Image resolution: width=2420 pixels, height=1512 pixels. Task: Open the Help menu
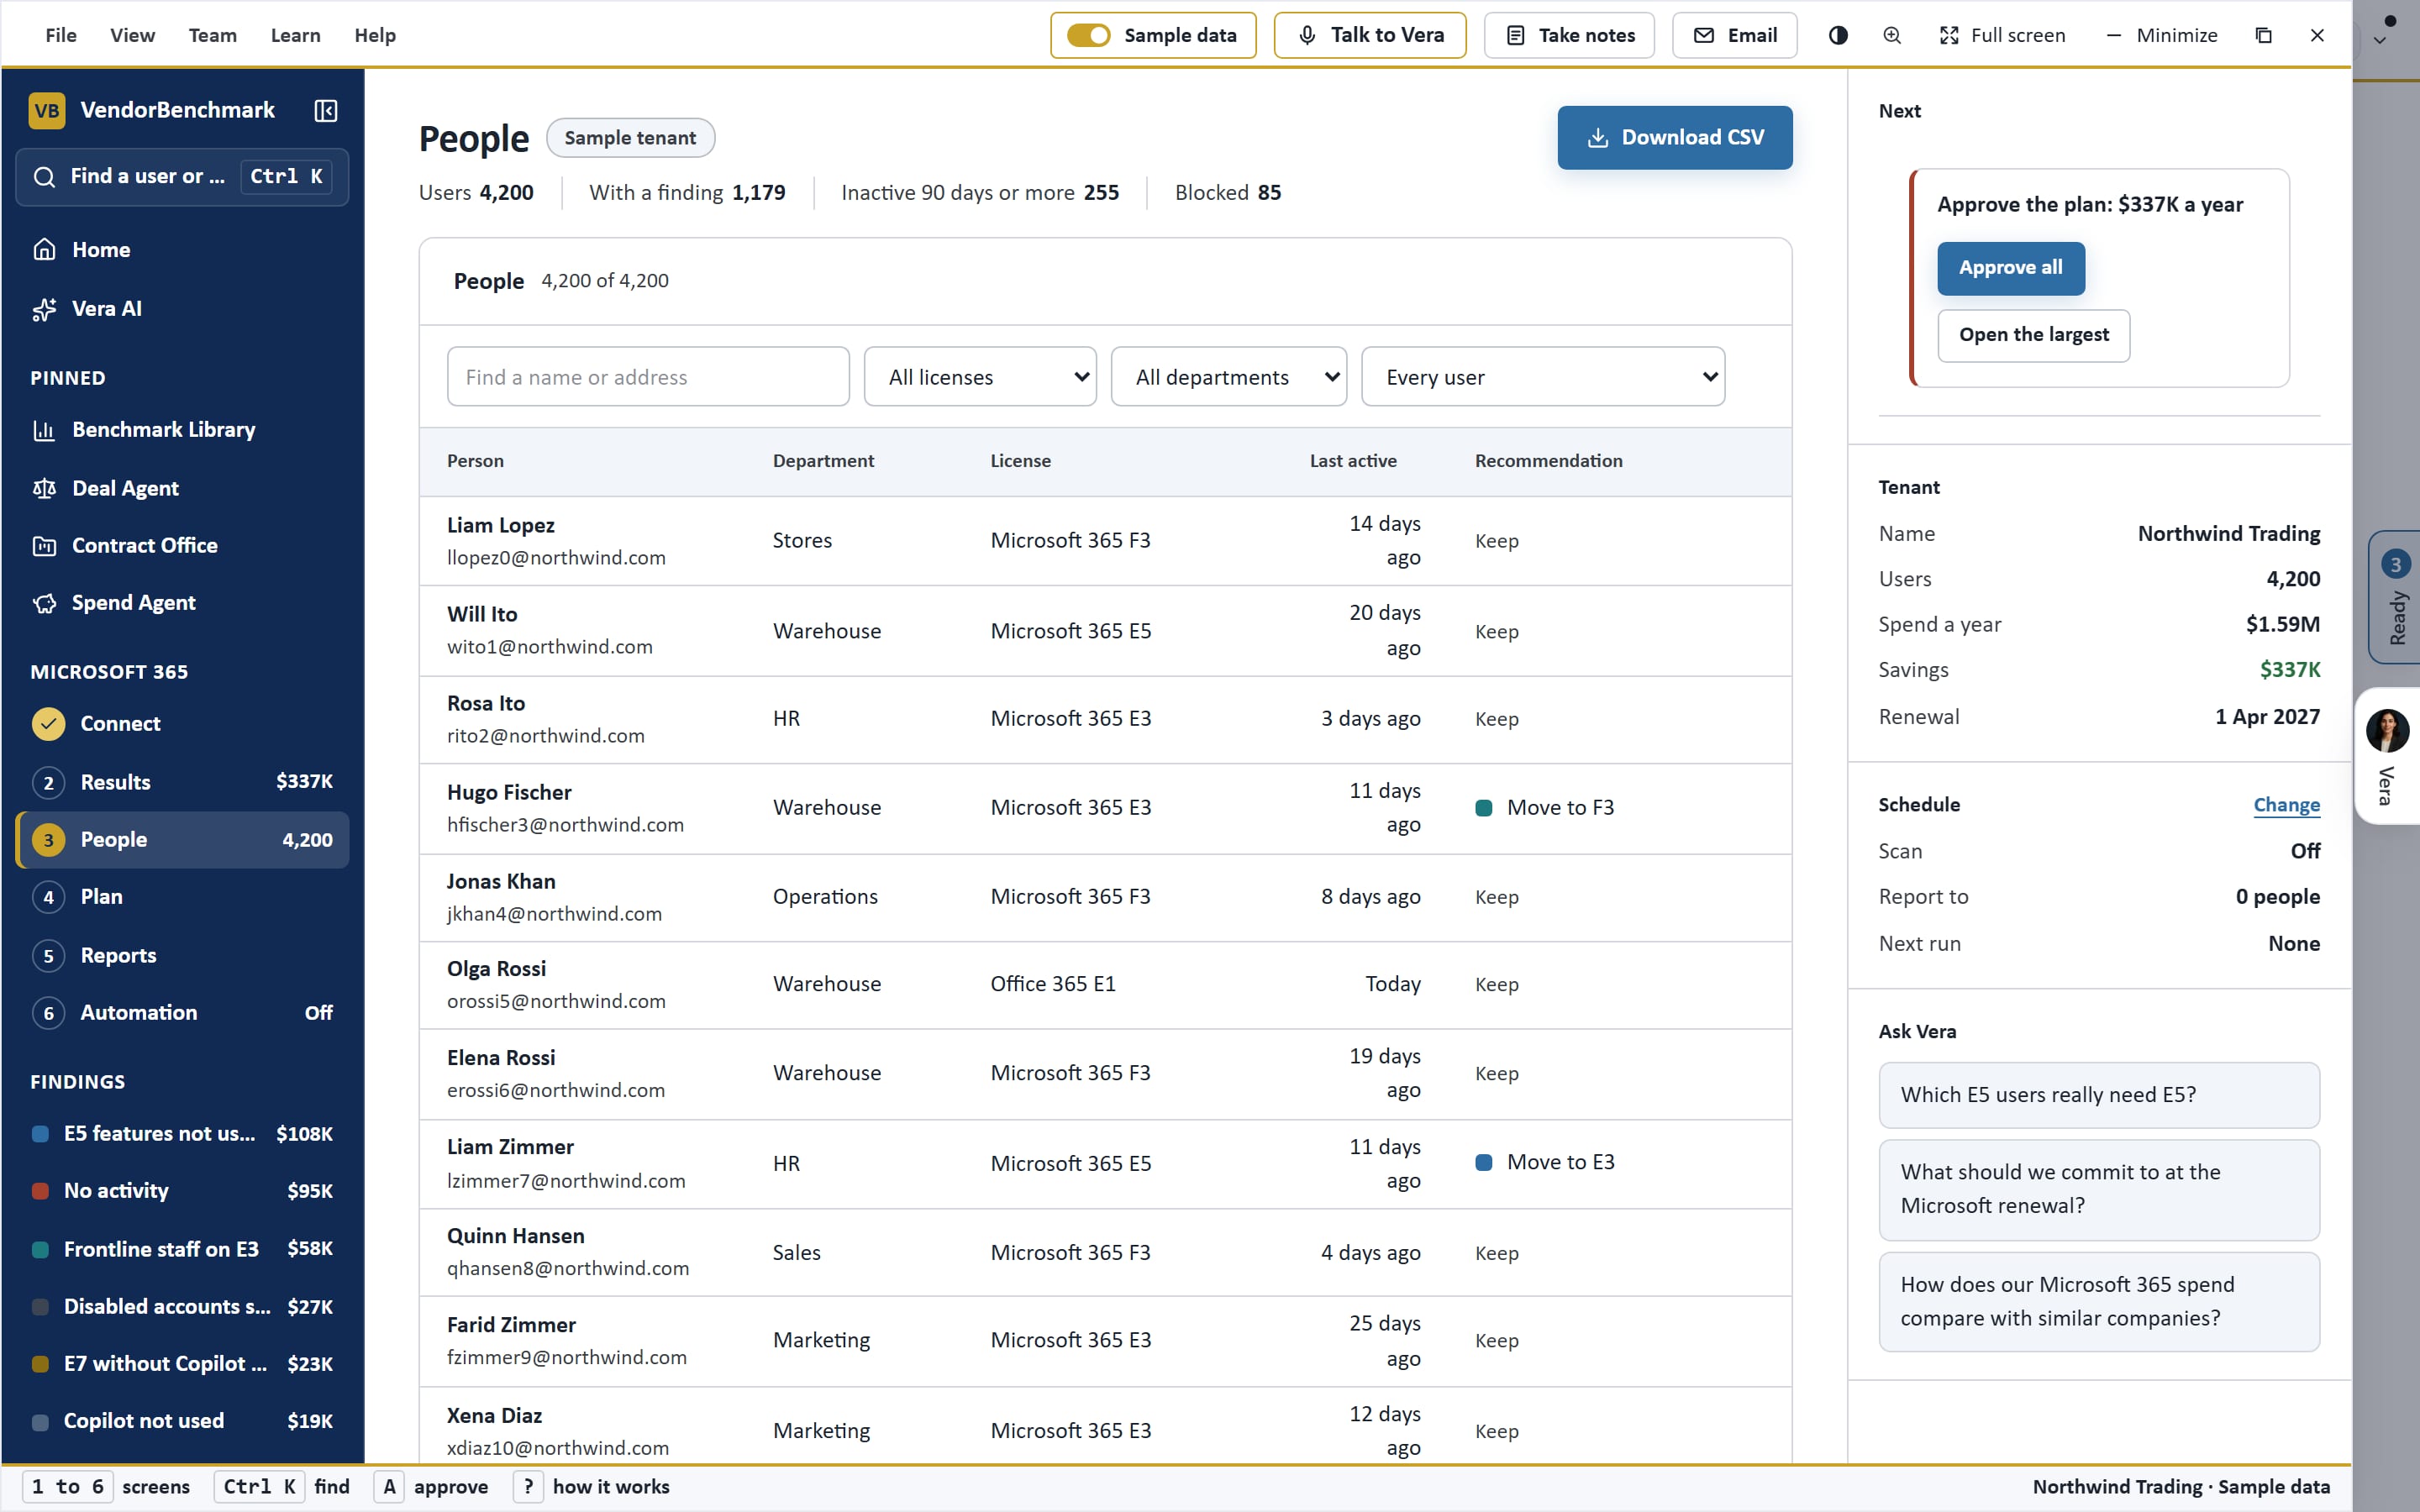(375, 35)
